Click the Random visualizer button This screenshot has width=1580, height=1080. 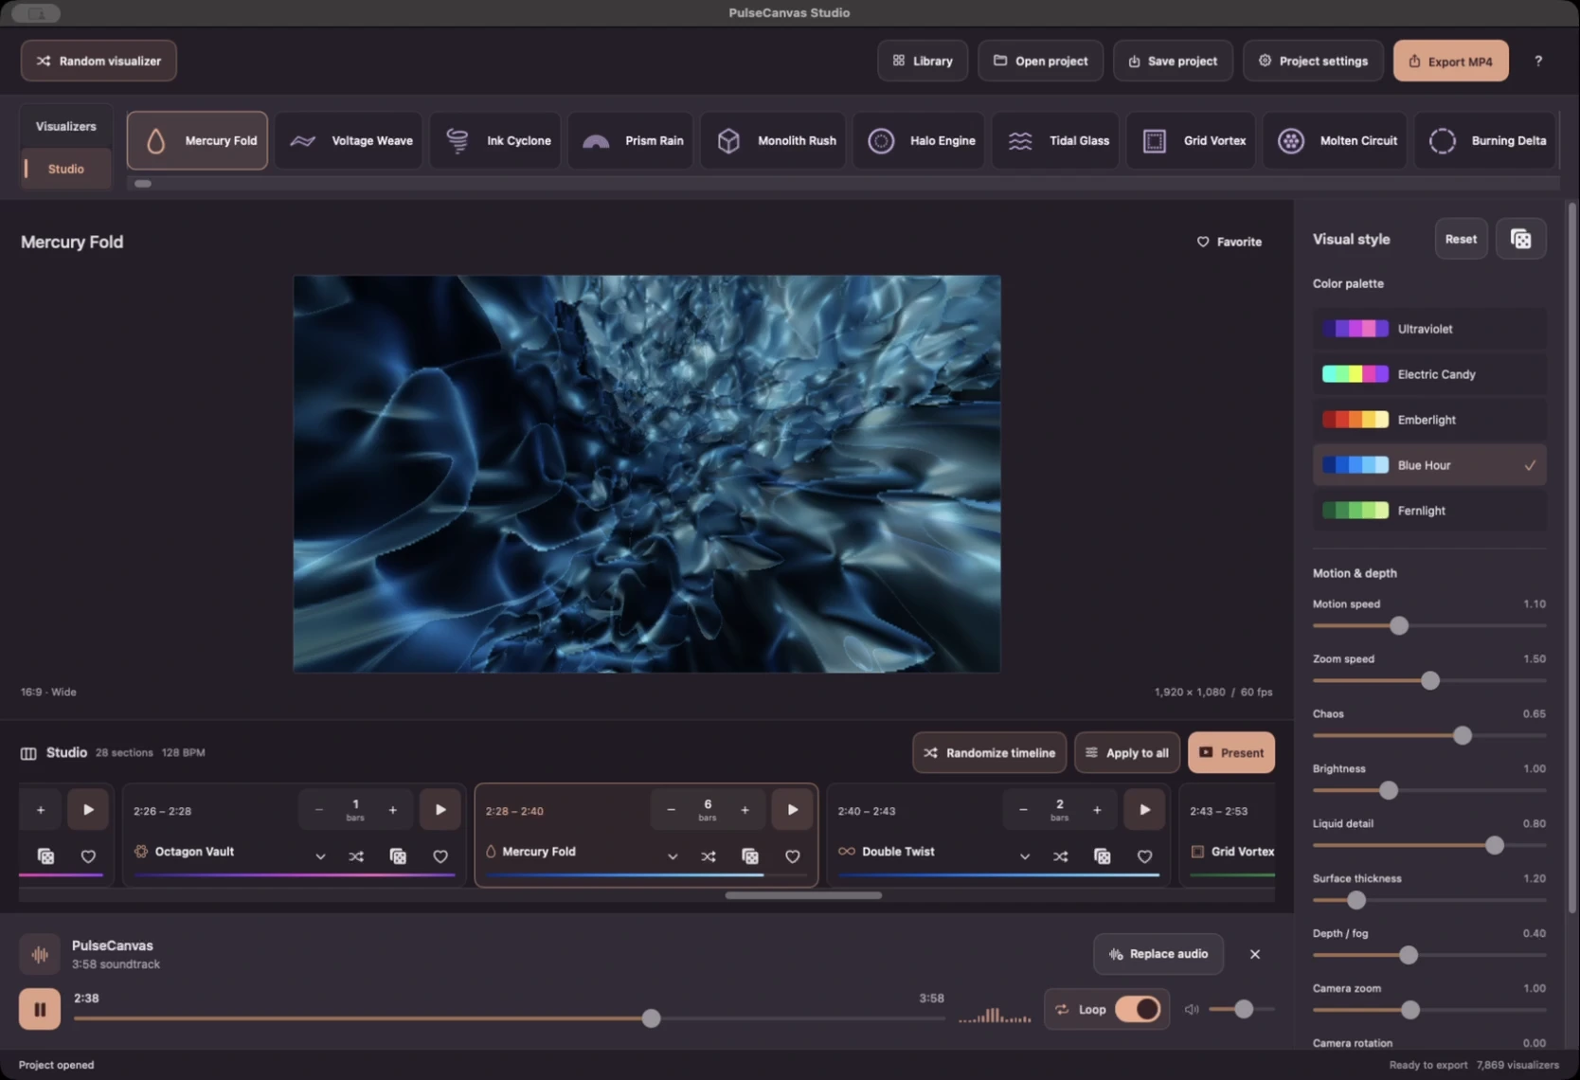pyautogui.click(x=99, y=61)
